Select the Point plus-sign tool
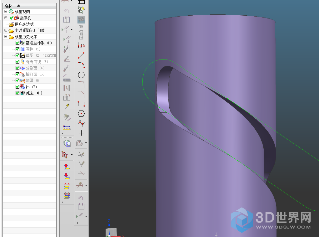Image resolution: width=319 pixels, height=237 pixels. click(81, 133)
